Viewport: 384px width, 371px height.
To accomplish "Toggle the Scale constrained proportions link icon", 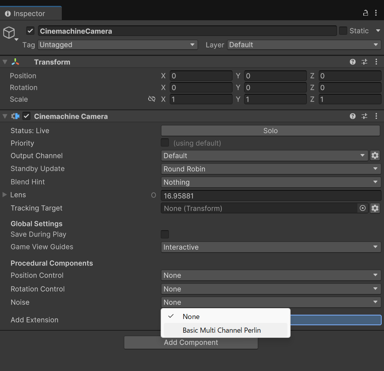I will [x=152, y=99].
